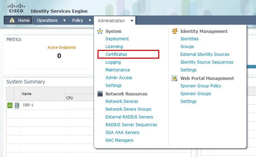Click the Identity Management icon
Image resolution: width=256 pixels, height=157 pixels.
175,31
